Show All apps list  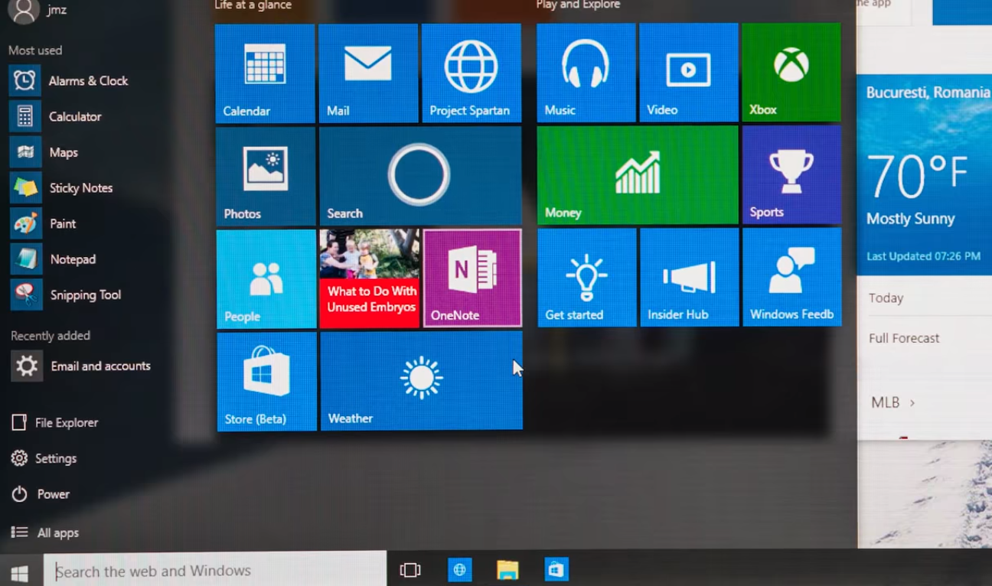[x=46, y=532]
